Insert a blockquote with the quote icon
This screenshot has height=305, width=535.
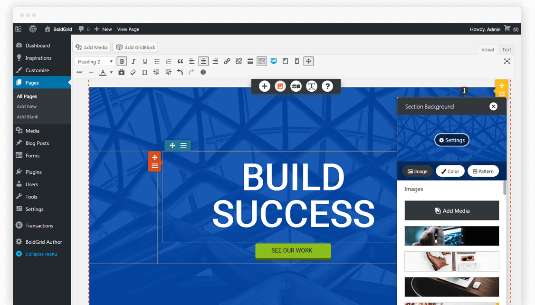coord(180,61)
